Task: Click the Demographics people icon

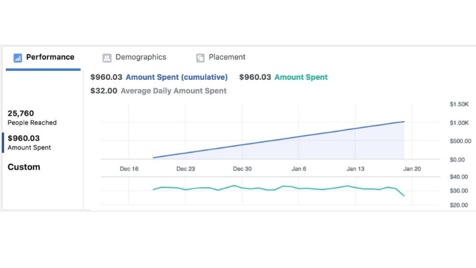Action: pyautogui.click(x=107, y=58)
